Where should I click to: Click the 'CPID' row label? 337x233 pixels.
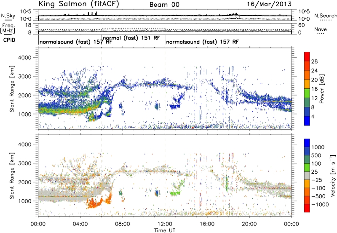9,40
